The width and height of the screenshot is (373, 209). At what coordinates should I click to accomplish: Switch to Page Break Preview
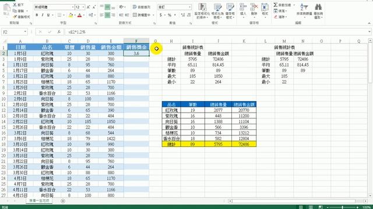(x=321, y=207)
